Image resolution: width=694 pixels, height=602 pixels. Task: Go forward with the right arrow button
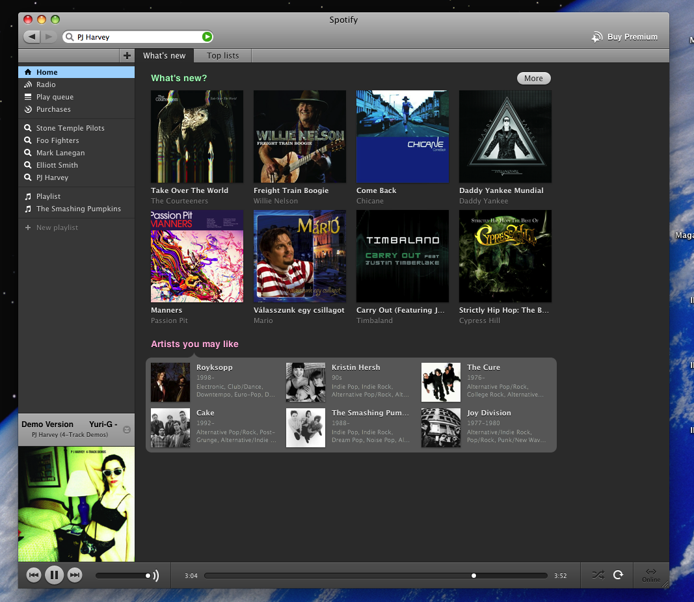pos(49,36)
